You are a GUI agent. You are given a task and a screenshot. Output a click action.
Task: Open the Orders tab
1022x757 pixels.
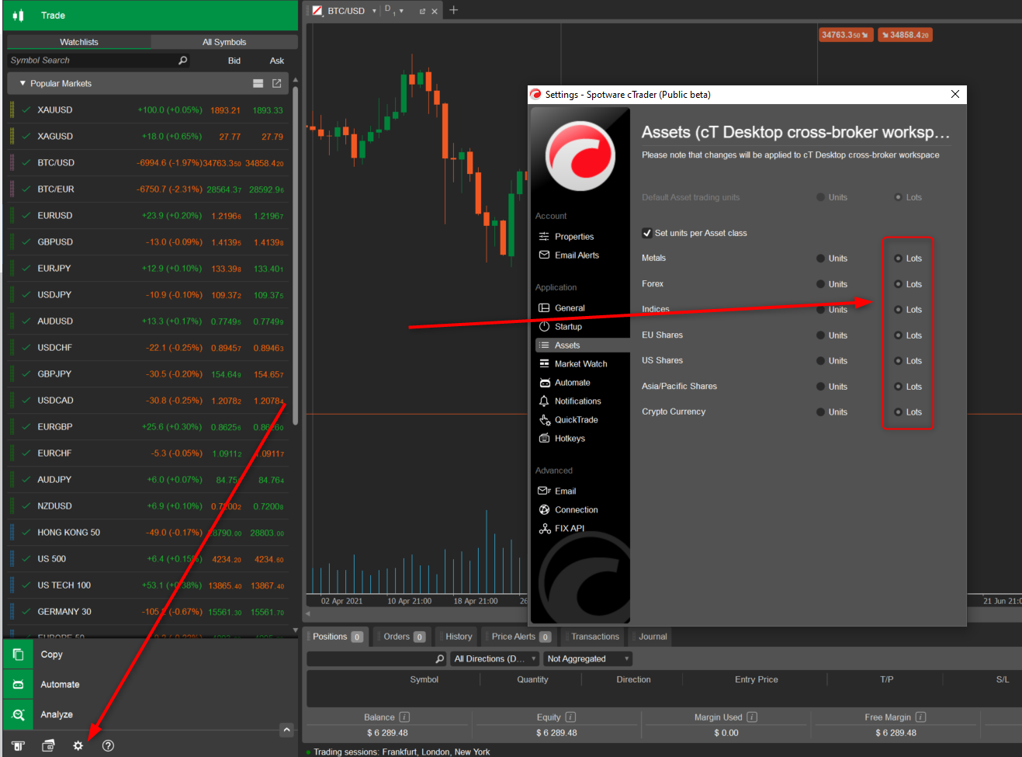402,637
